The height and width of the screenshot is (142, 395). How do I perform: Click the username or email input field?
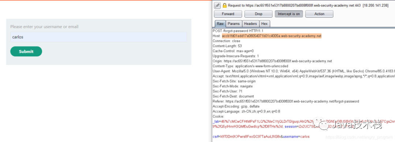(98, 37)
